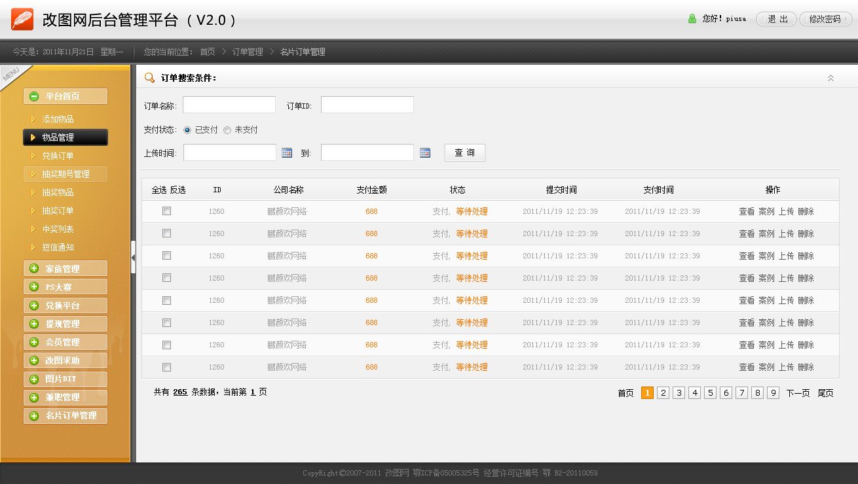Click the 公司名称 column header
This screenshot has height=484, width=858.
[x=288, y=190]
